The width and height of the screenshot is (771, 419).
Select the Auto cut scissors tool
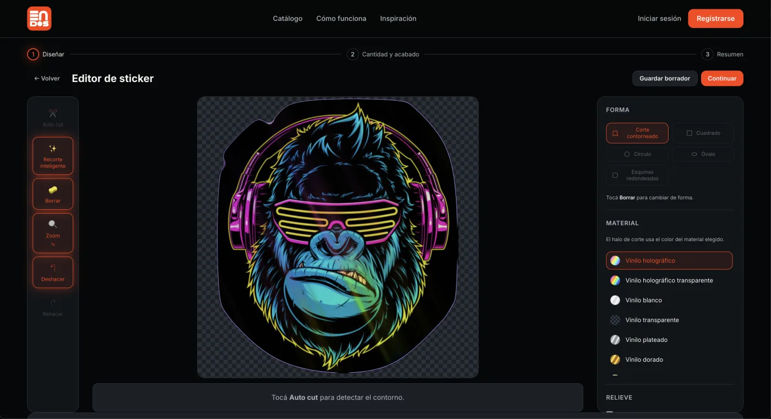(53, 118)
